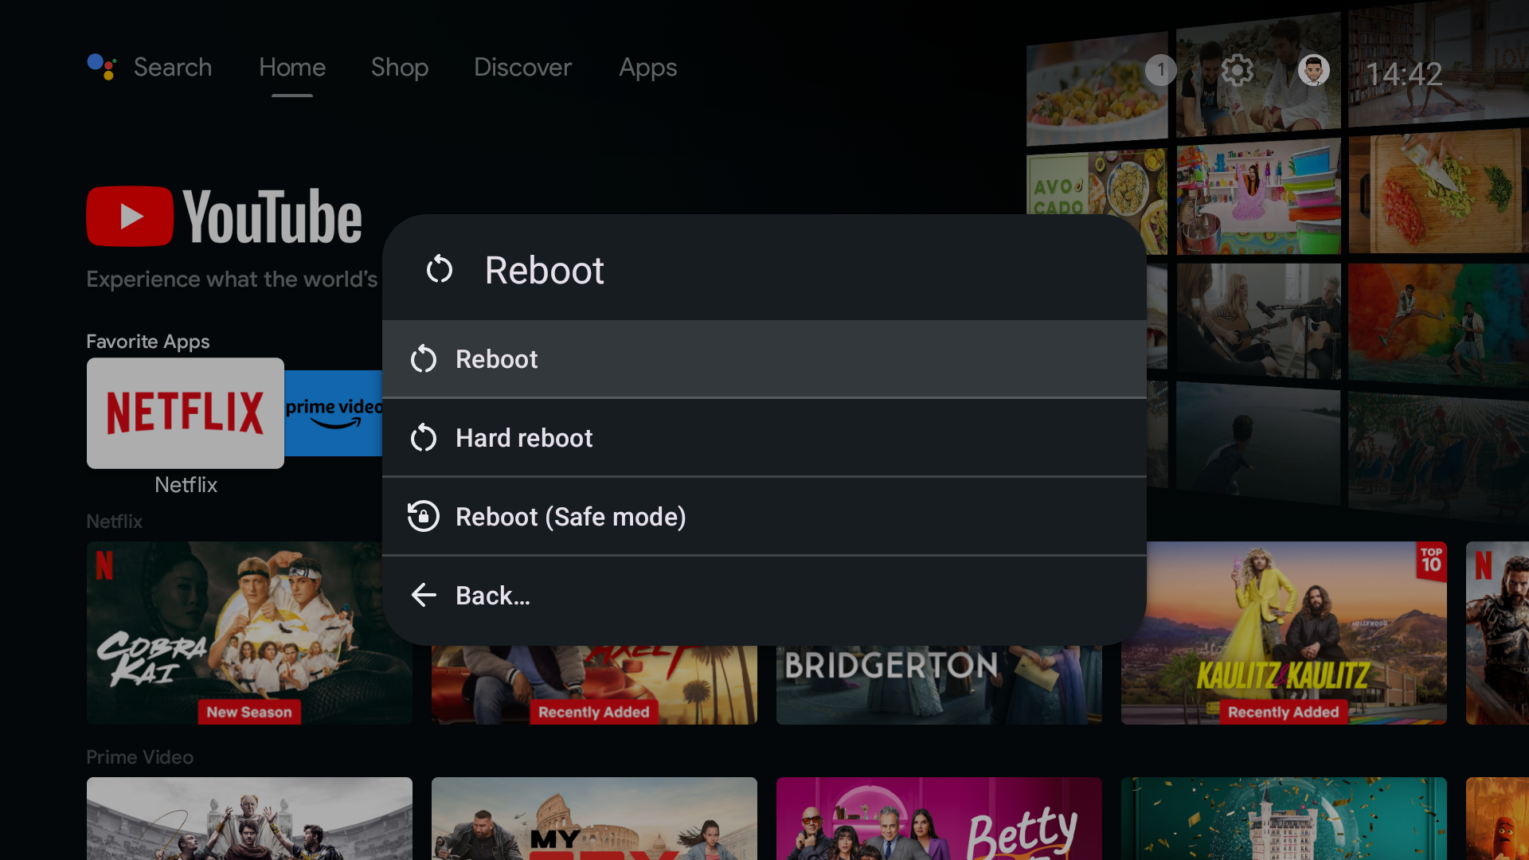
Task: Choose Hard reboot
Action: tap(764, 438)
